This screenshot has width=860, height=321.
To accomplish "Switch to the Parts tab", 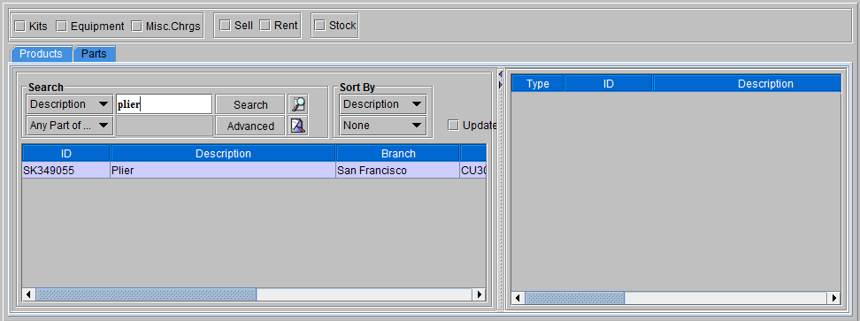I will (x=94, y=54).
